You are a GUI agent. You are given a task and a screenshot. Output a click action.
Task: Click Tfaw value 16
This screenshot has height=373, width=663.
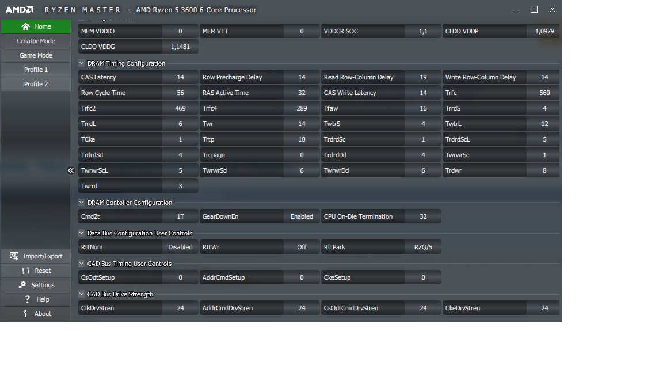pos(423,108)
